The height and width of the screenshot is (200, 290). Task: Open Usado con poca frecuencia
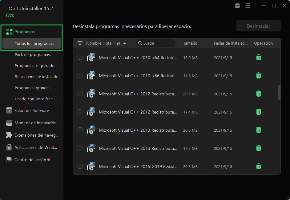coord(36,99)
